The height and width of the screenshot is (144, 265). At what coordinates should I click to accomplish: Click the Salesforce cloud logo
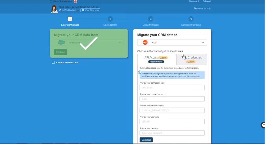pos(62,43)
